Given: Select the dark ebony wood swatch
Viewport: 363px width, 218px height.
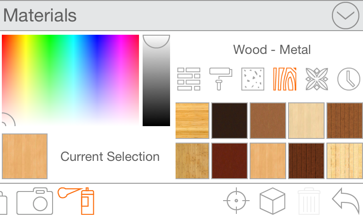Looking at the screenshot, I should point(230,121).
